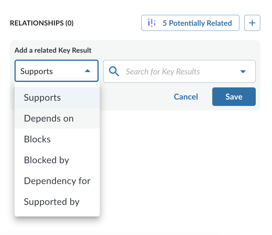Open the 5 Potentially Related suggestions

[x=190, y=23]
